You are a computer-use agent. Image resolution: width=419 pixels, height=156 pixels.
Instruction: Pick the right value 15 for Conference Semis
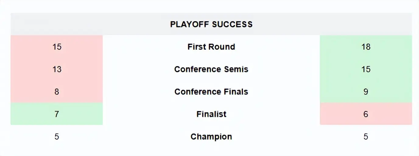[366, 69]
